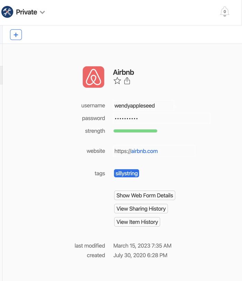Screen dimensions: 242x281
Task: Click the Airbnb logo thumbnail
Action: tap(93, 77)
